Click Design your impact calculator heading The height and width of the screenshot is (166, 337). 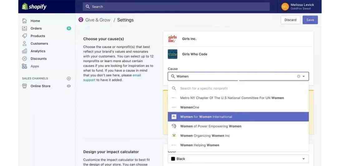point(111,152)
